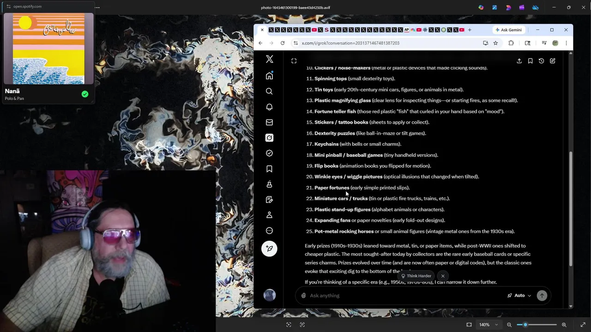The height and width of the screenshot is (332, 591).
Task: Select the Grok icon in sidebar
Action: click(x=269, y=138)
